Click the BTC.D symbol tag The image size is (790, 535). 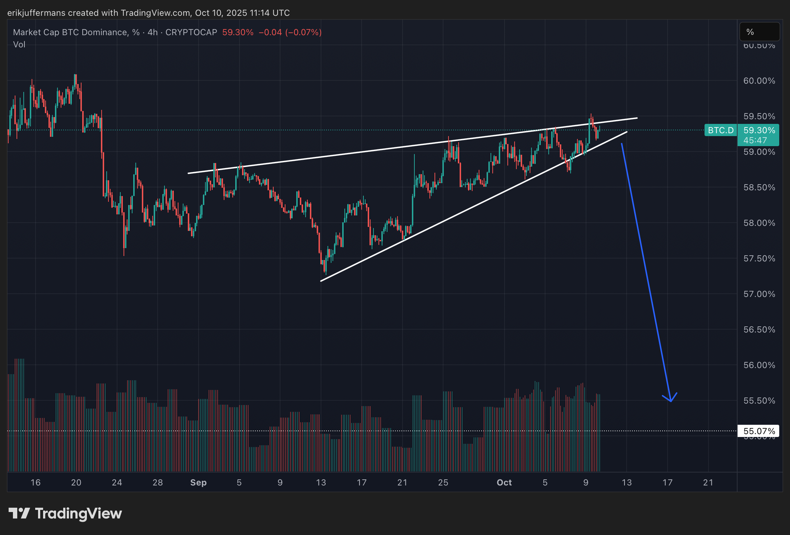tap(720, 130)
